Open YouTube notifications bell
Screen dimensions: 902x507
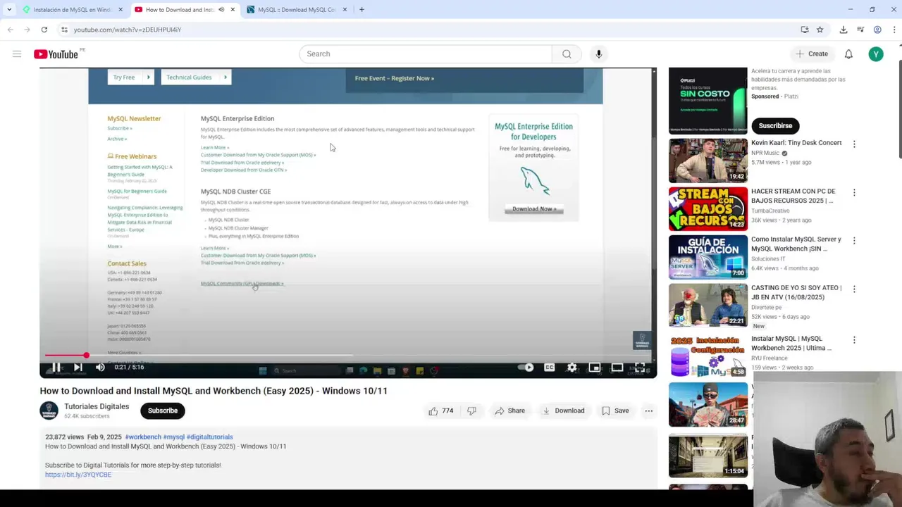click(848, 54)
